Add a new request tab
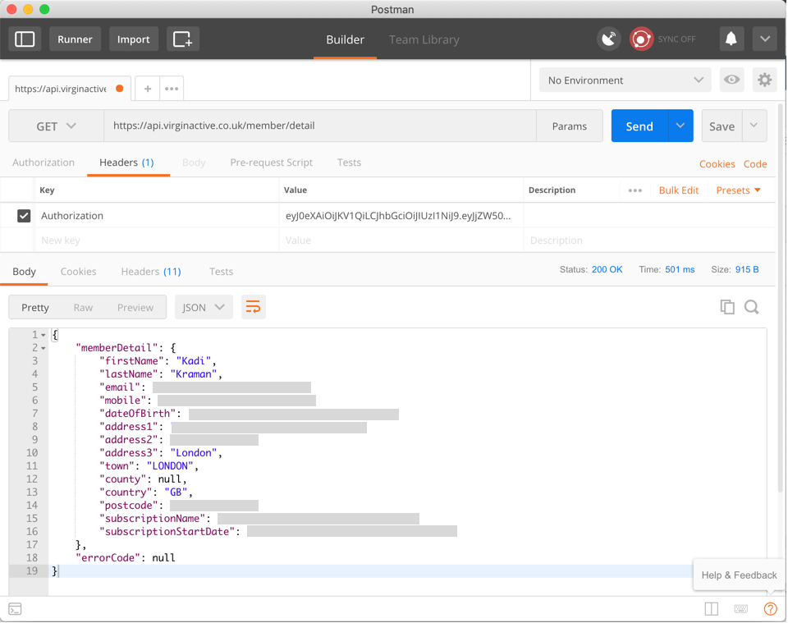 coord(148,89)
